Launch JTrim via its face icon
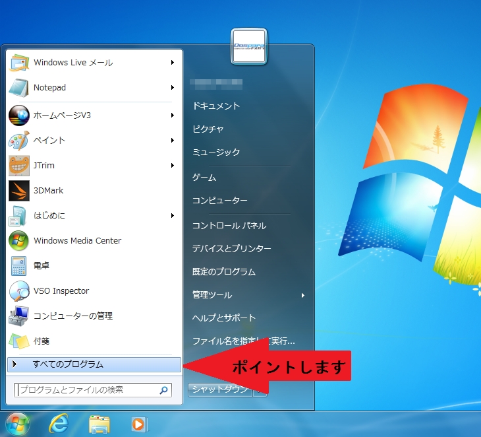This screenshot has width=481, height=437. (x=19, y=166)
